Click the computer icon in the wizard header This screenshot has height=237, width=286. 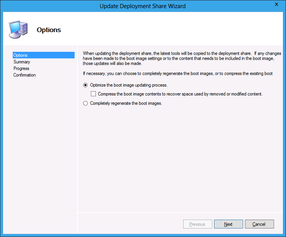click(18, 29)
